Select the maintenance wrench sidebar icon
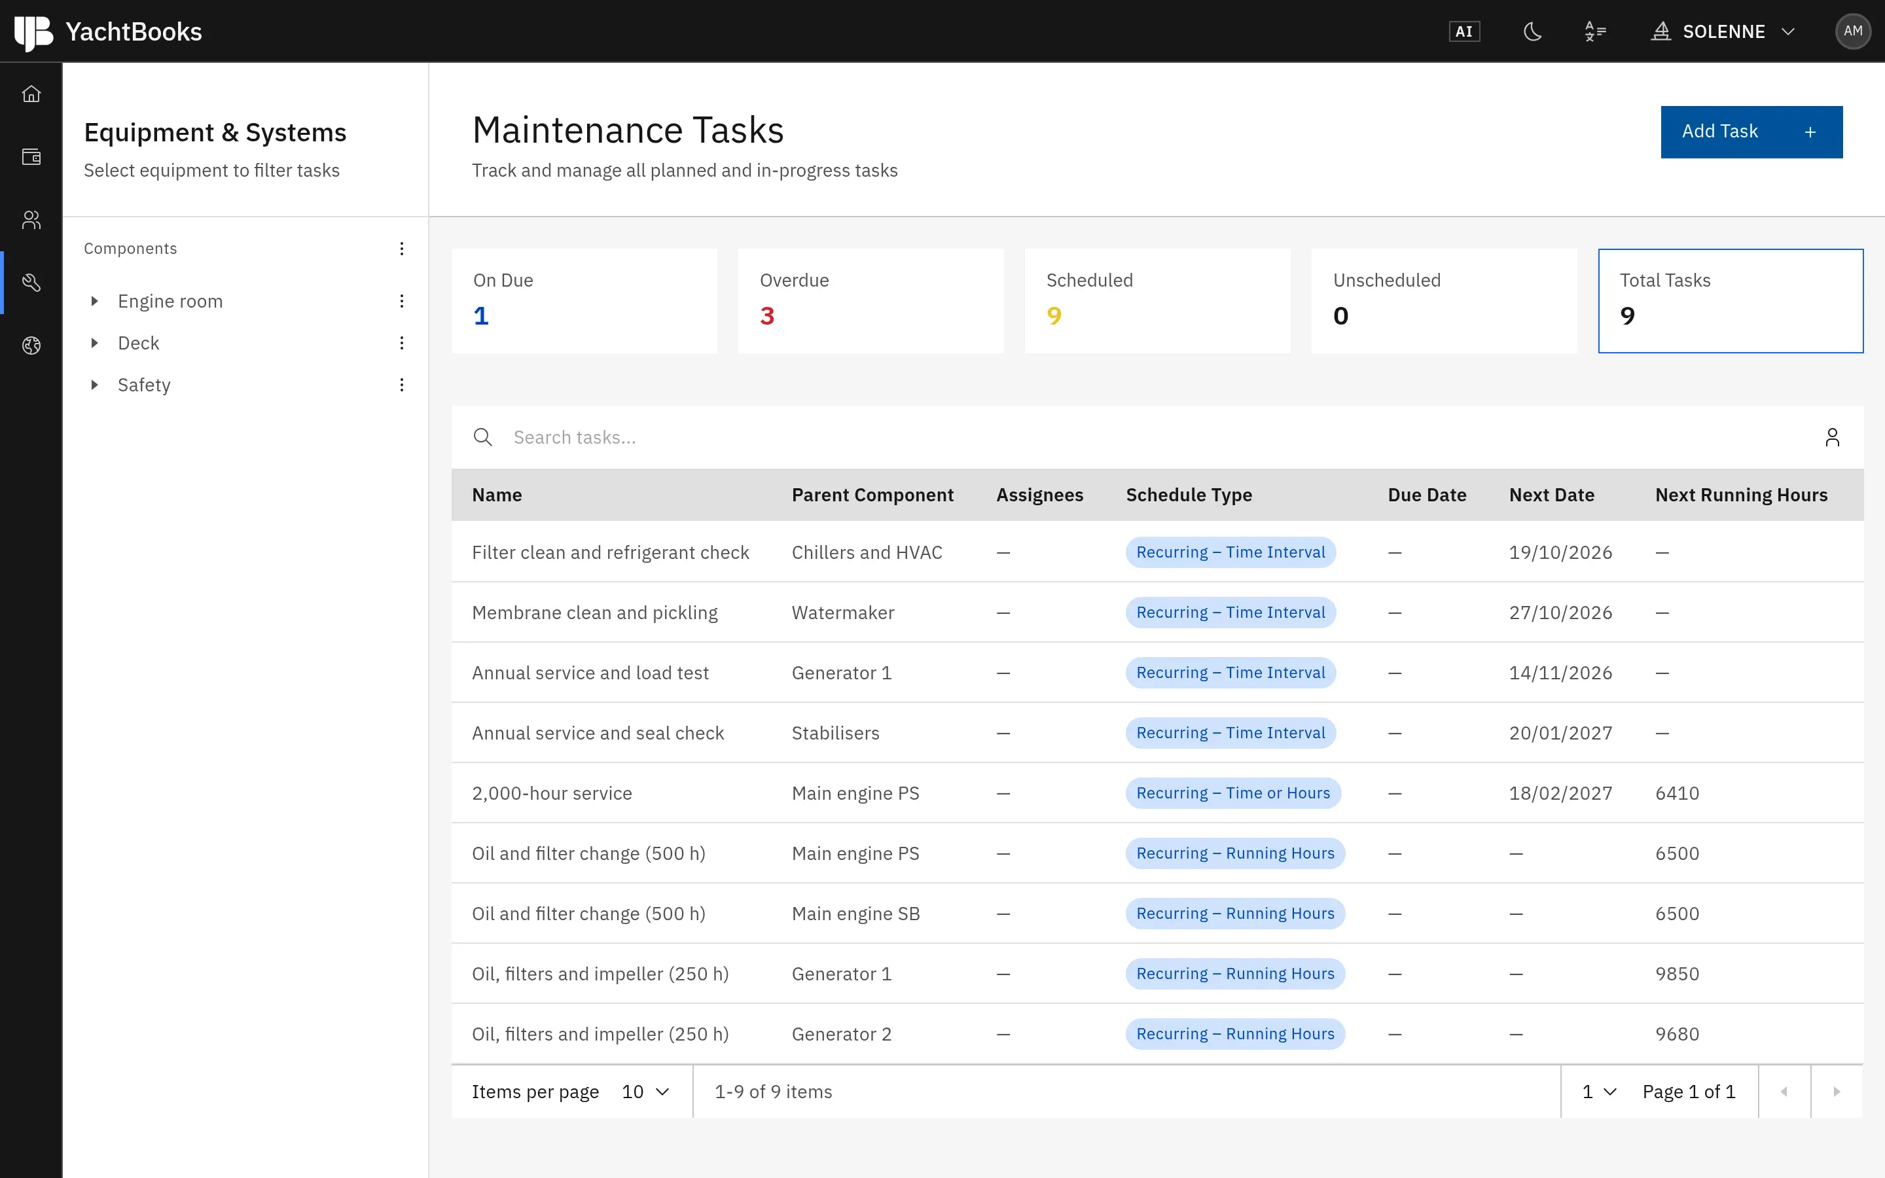 point(31,282)
